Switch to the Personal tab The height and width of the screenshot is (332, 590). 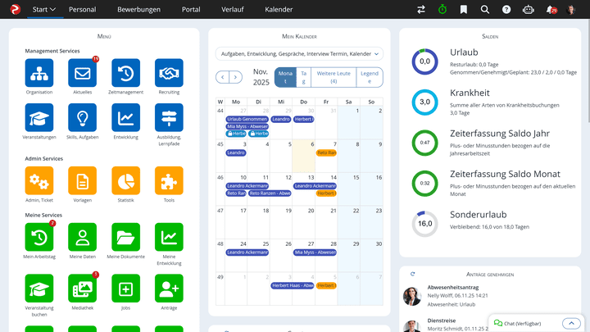coord(84,10)
